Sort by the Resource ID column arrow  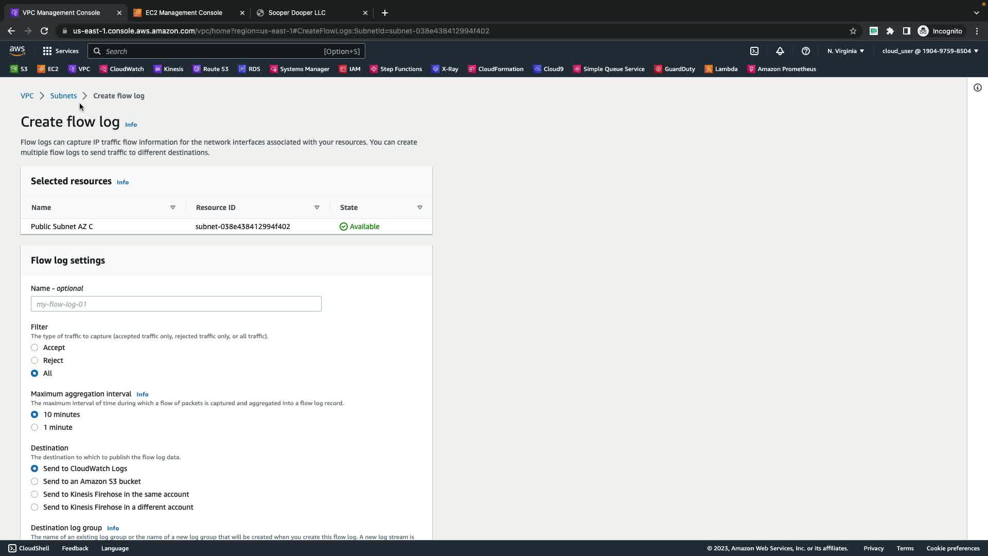click(317, 207)
